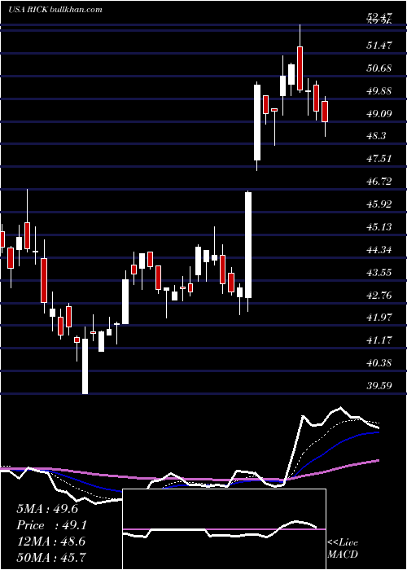Click the long white candle bottoming at 39.59

[x=85, y=366]
